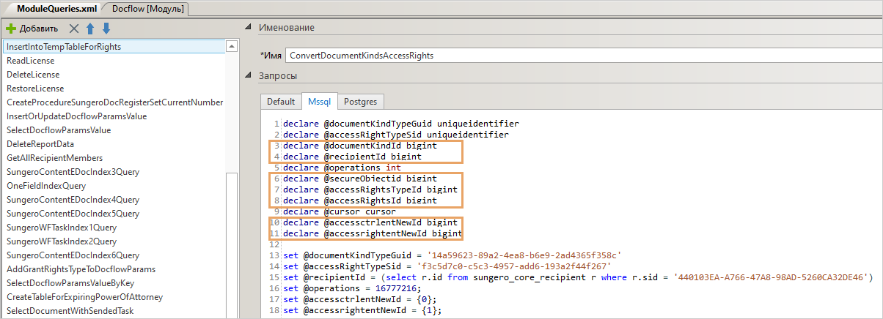
Task: Select ReadLicense query in list
Action: click(x=31, y=61)
